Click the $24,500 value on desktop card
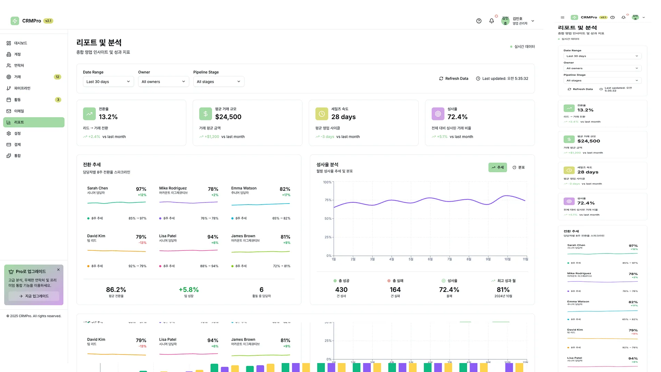 [228, 117]
